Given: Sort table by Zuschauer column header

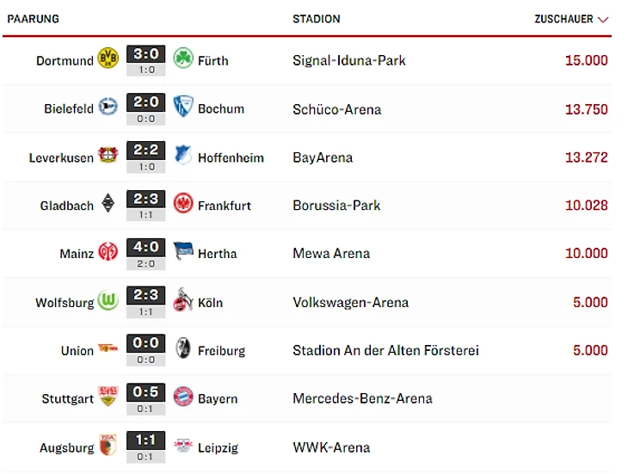Looking at the screenshot, I should [563, 19].
